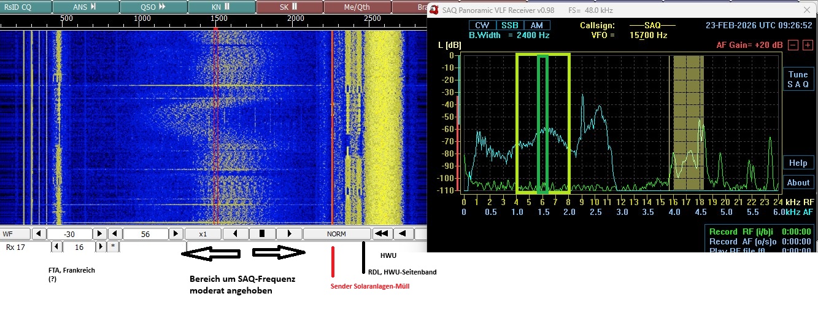This screenshot has width=818, height=315.
Task: Click left arrow beside the -30 value
Action: coord(39,234)
